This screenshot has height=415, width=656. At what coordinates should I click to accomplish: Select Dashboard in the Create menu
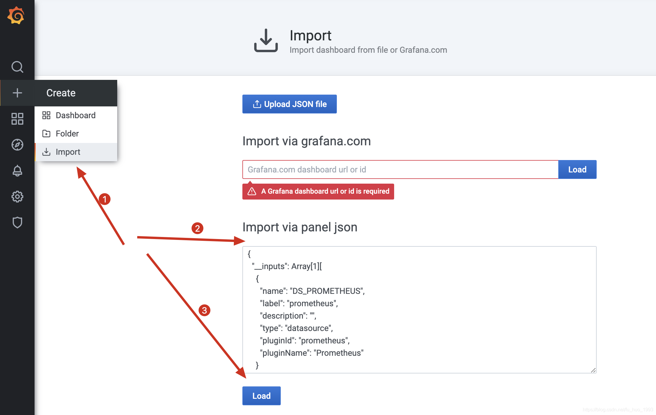tap(76, 115)
